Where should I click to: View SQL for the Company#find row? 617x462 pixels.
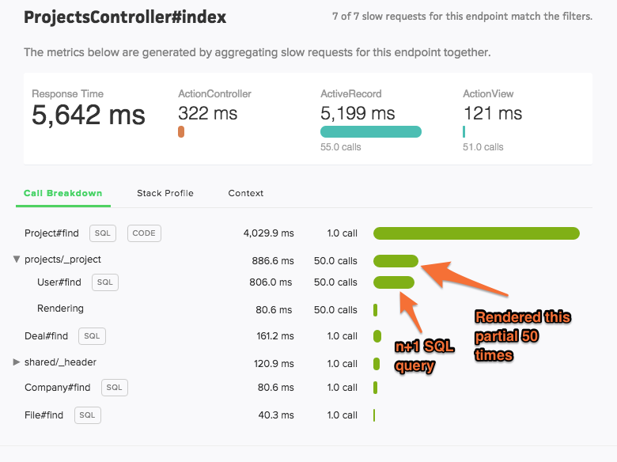(115, 387)
